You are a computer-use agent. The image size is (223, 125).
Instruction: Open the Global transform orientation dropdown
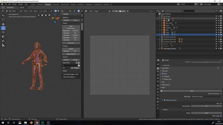pyautogui.click(x=45, y=11)
